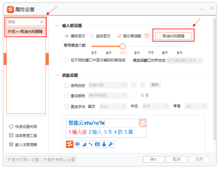Image resolution: width=219 pixels, height=169 pixels.
Task: Open English font Arial dropdown
Action: 113,106
